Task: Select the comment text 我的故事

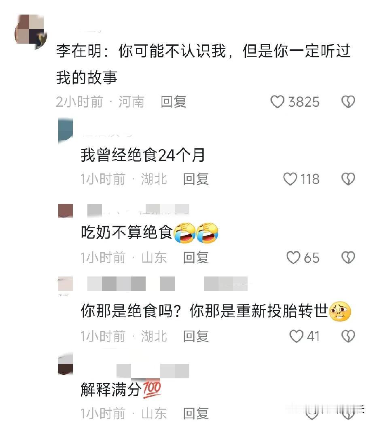Action: click(x=87, y=78)
